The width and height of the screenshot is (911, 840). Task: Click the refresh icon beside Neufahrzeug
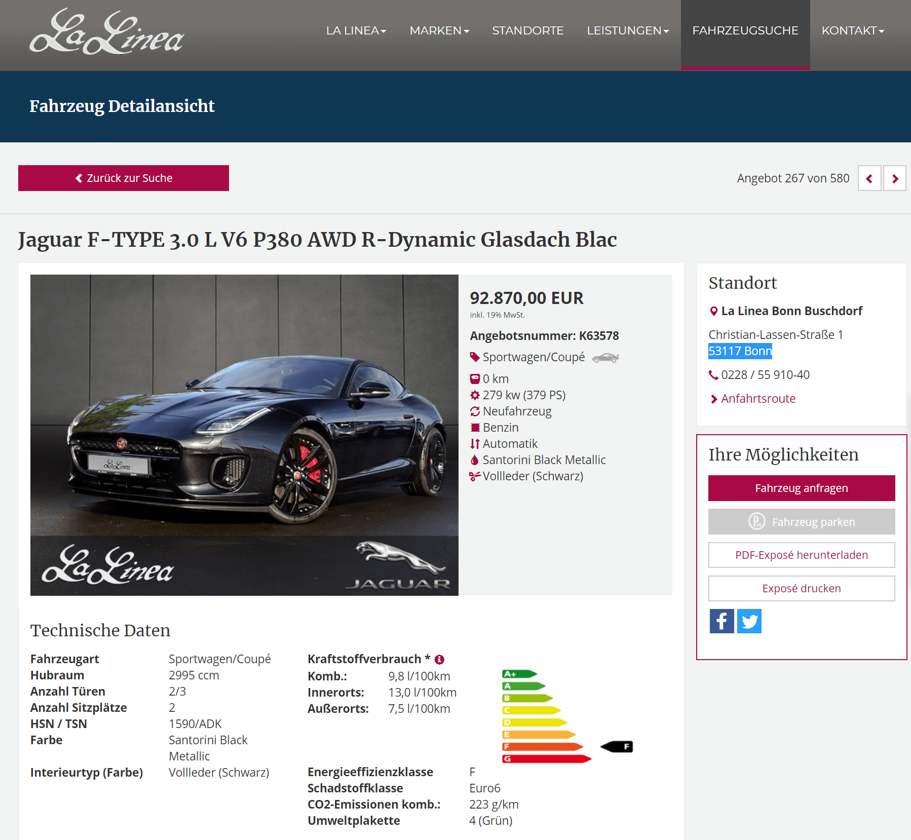[x=475, y=411]
